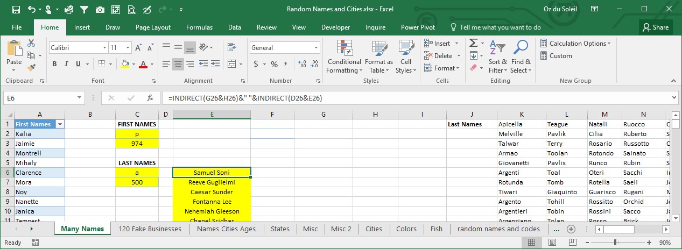
Task: Expand the General number format dropdown
Action: point(317,48)
